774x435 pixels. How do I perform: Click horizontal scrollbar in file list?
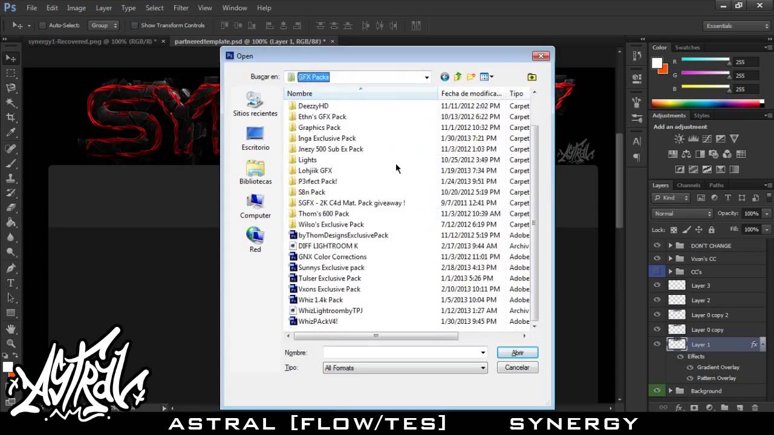click(376, 336)
